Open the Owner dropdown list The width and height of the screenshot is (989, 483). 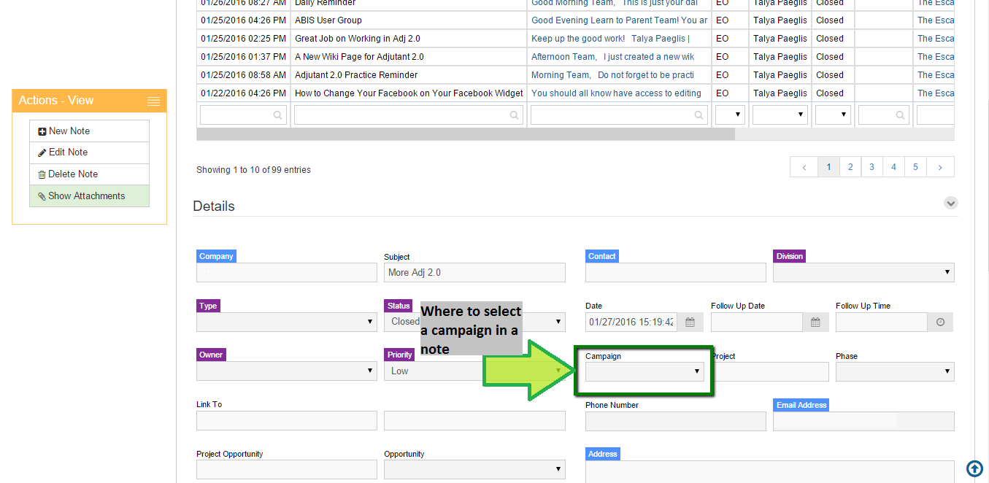[286, 371]
